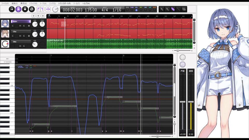The height and width of the screenshot is (140, 249).
Task: Select the Cho track name button
Action: [21, 32]
